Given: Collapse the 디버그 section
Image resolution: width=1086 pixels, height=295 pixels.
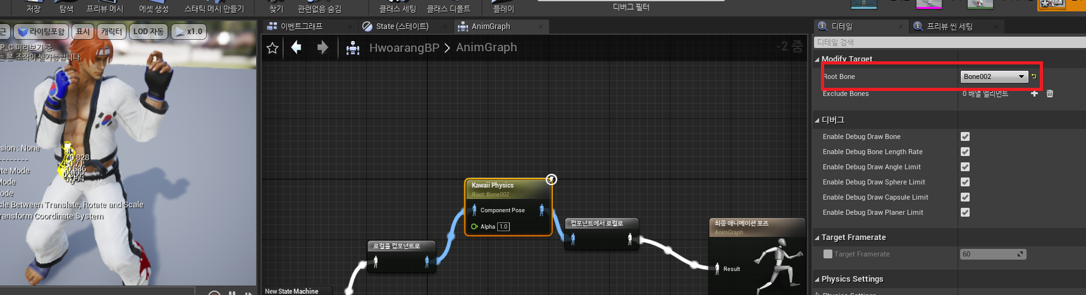Looking at the screenshot, I should point(817,120).
